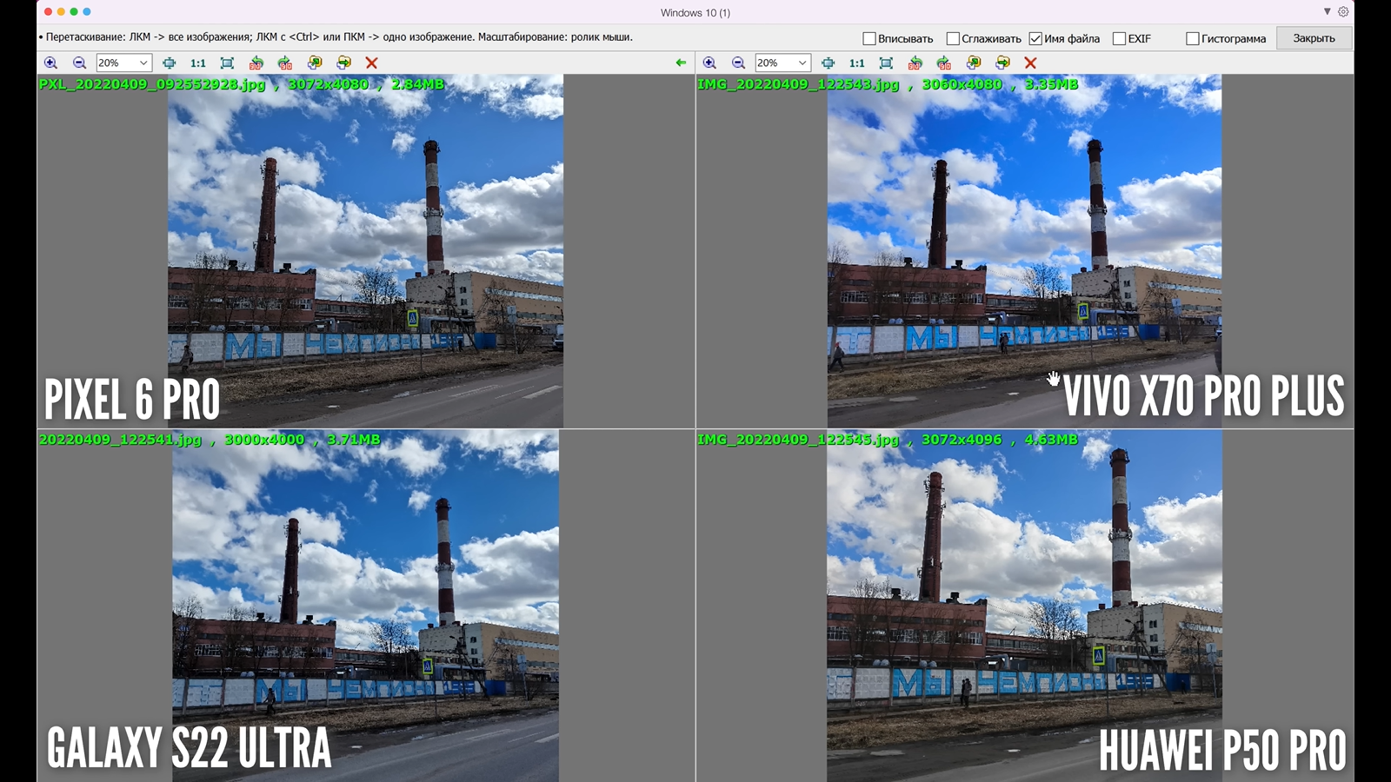
Task: Click the green left arrow between toolbars
Action: pyautogui.click(x=681, y=63)
